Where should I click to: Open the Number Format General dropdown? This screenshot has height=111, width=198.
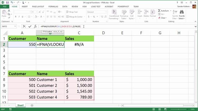pos(106,12)
